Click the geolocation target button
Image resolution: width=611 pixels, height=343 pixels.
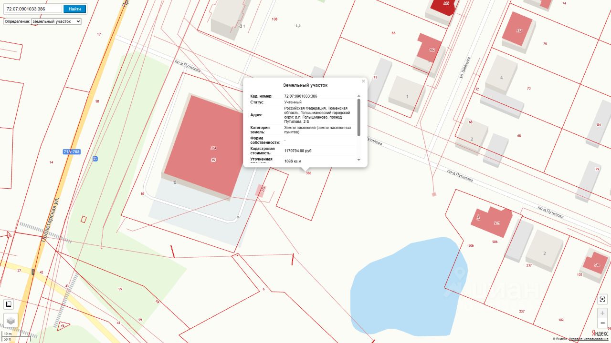[x=603, y=299]
